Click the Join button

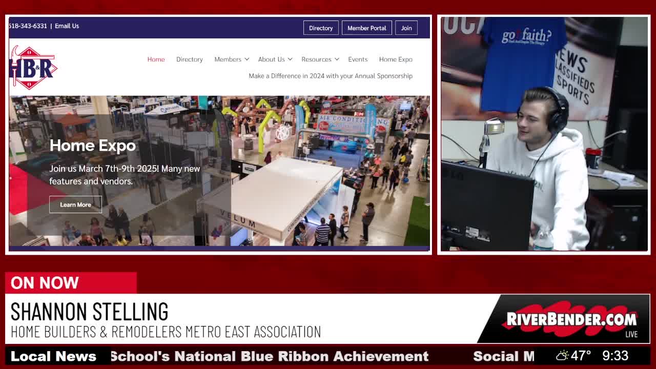point(406,28)
